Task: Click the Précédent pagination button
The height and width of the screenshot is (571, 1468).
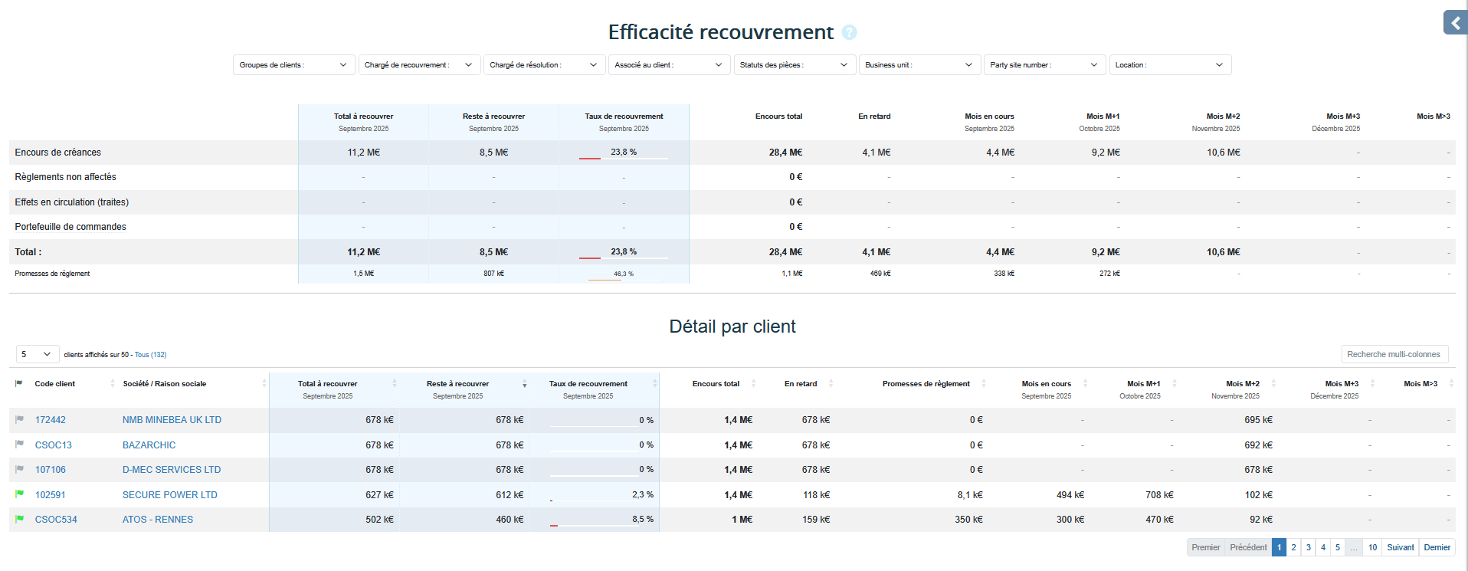Action: click(x=1248, y=547)
